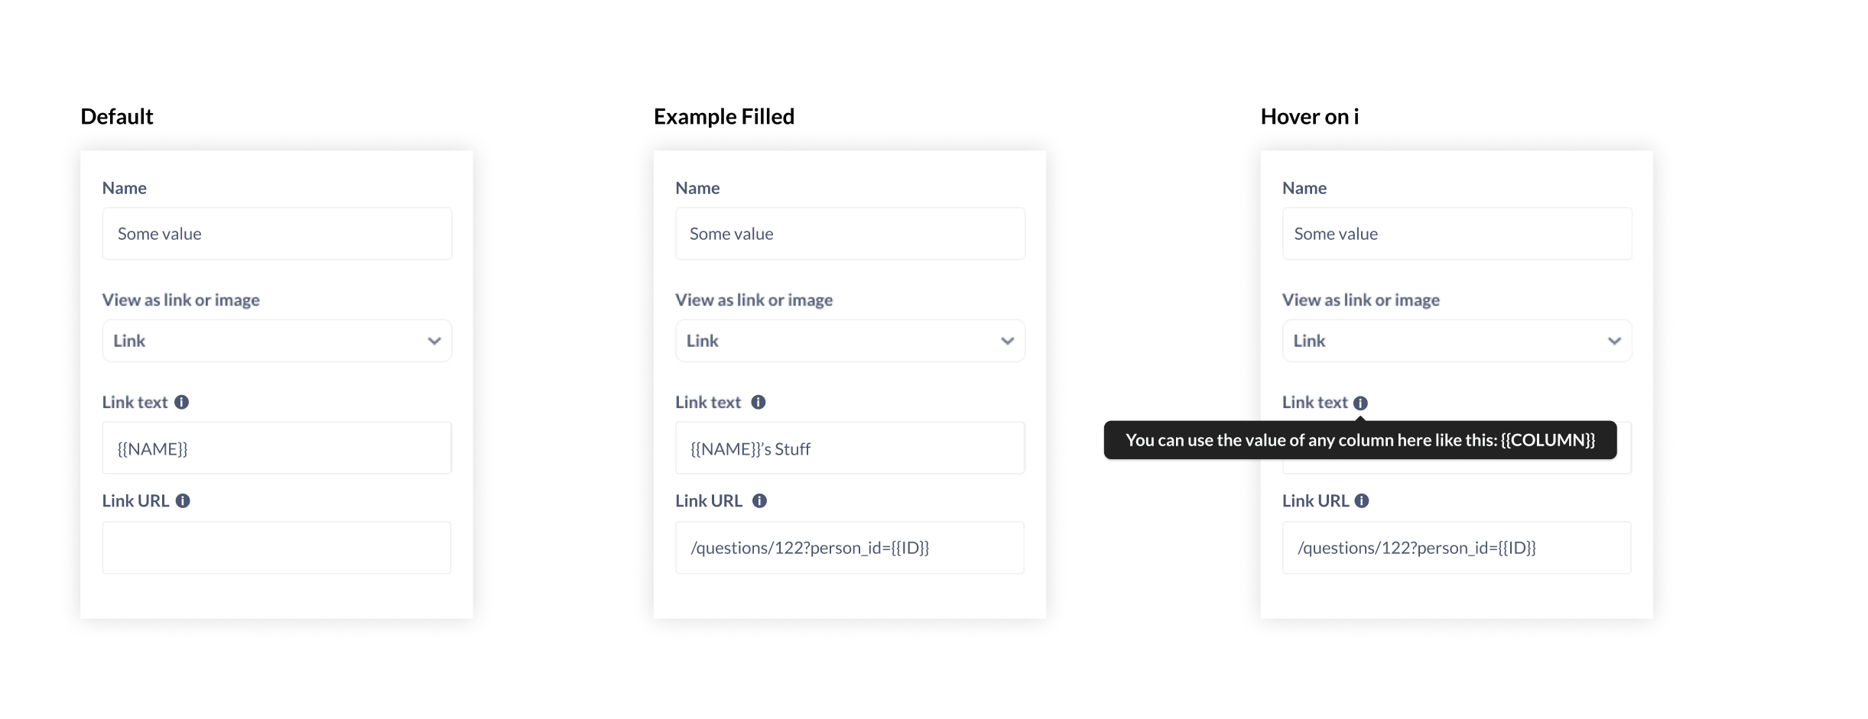Select the Example Filled heading label
This screenshot has width=1868, height=719.
723,115
